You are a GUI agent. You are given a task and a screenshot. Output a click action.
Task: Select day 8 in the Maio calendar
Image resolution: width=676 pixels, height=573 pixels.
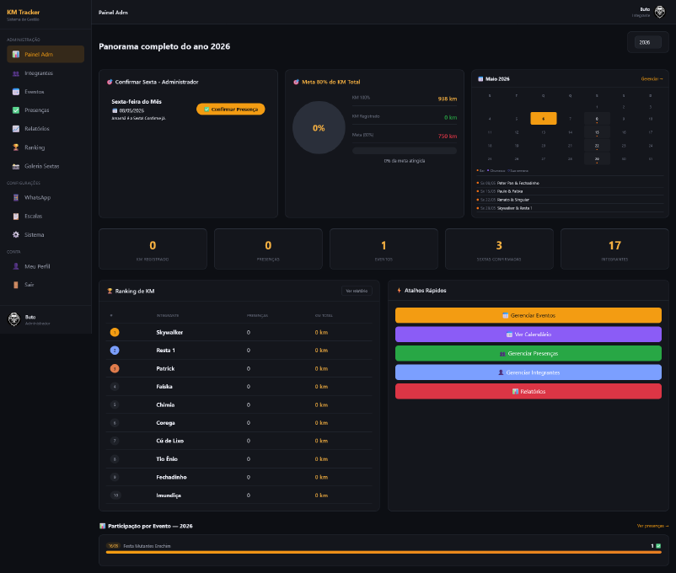[x=597, y=119]
